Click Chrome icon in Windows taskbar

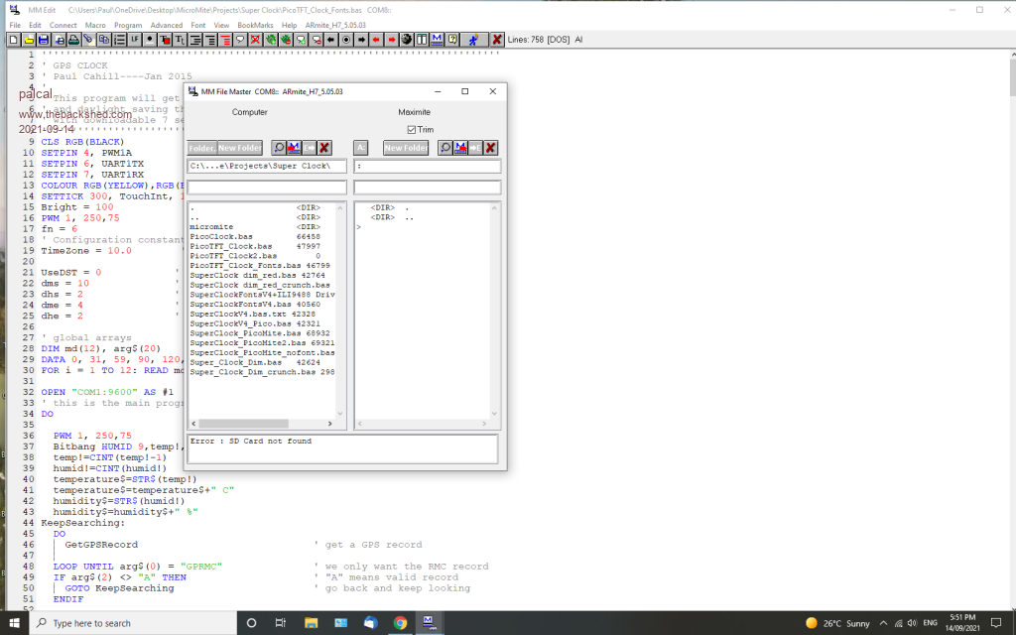pyautogui.click(x=400, y=623)
